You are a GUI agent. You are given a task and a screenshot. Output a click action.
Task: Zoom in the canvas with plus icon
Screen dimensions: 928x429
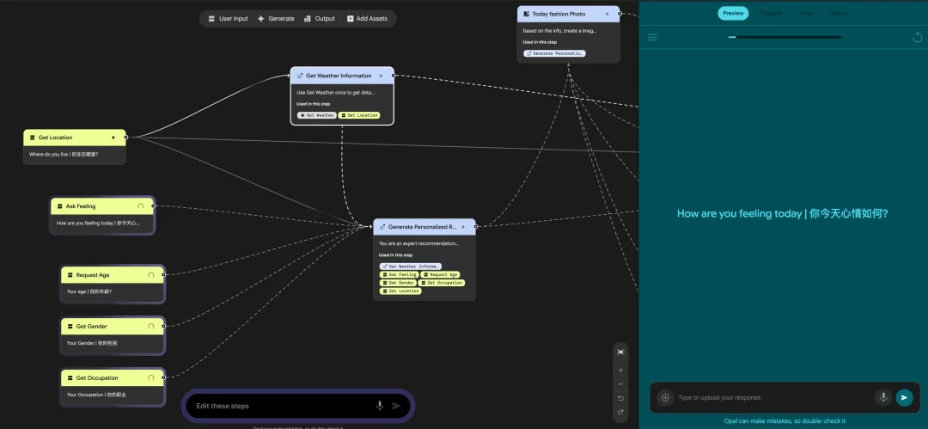[x=621, y=370]
